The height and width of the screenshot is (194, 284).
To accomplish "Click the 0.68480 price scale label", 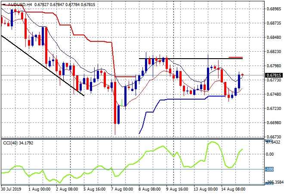I will pyautogui.click(x=274, y=37).
